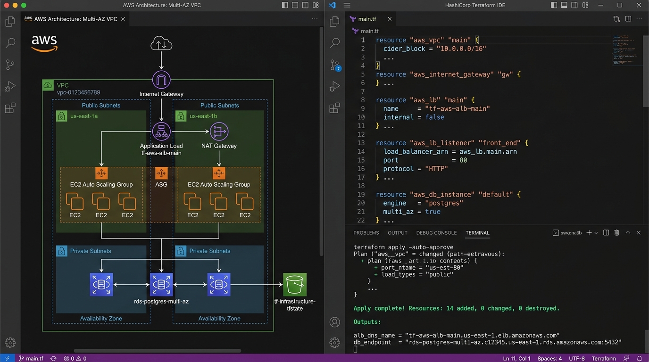
Task: Select the TERMINAL panel tab
Action: pyautogui.click(x=477, y=233)
